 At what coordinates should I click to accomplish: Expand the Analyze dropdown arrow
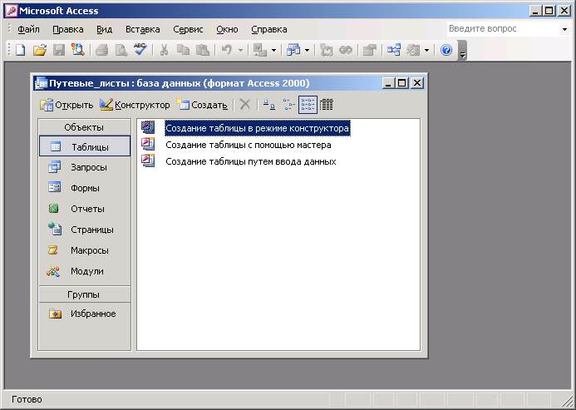(x=307, y=50)
